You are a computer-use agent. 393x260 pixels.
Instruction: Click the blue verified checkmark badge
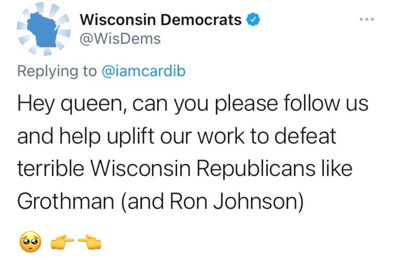pos(254,20)
